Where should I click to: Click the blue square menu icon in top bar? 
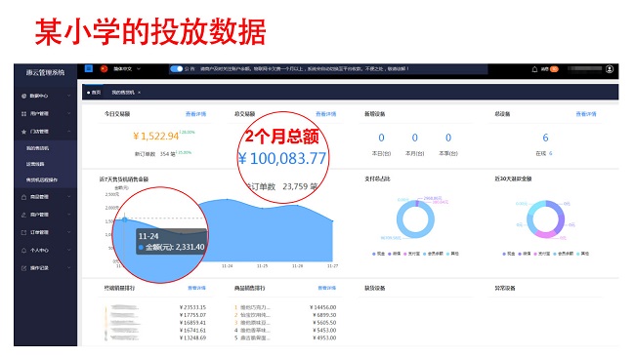click(89, 68)
